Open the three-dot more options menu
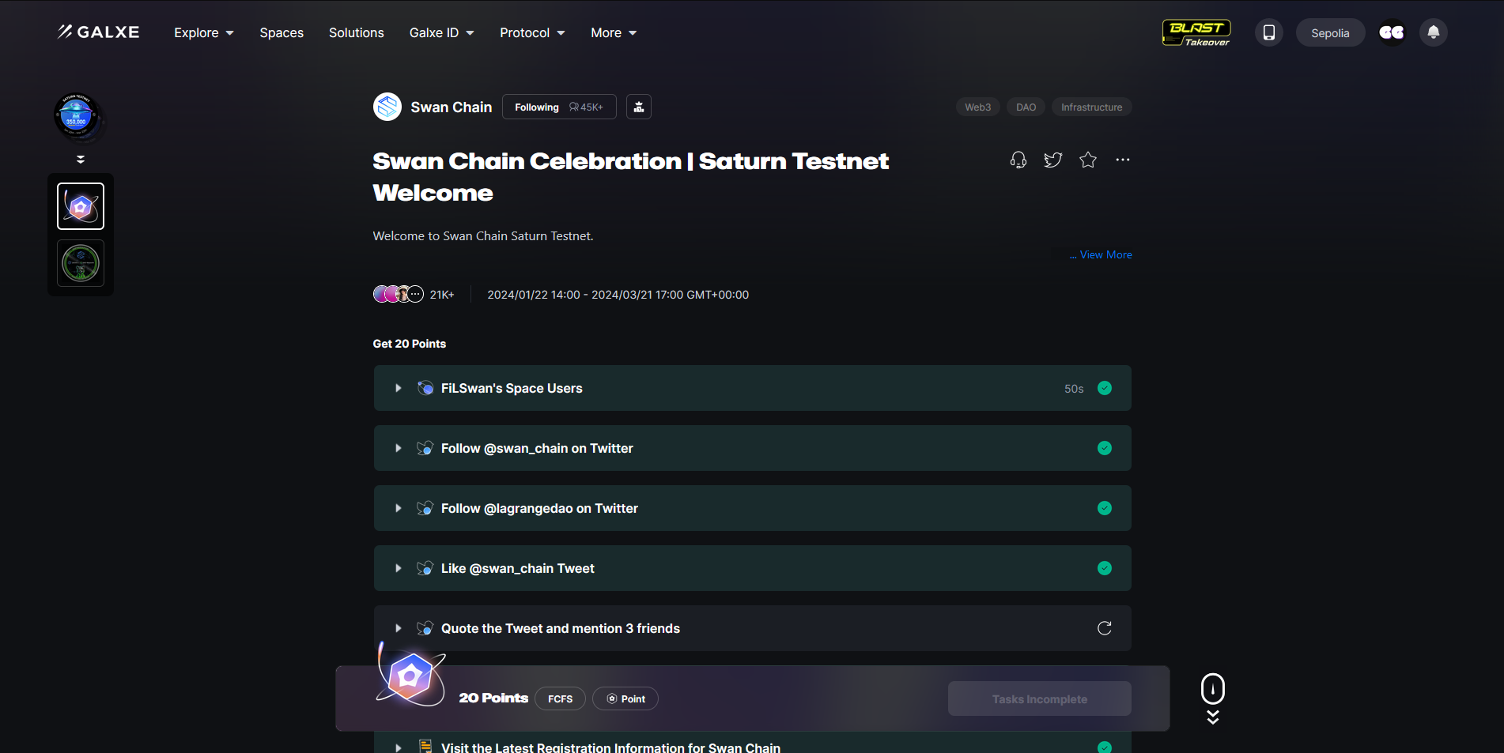The width and height of the screenshot is (1504, 753). (1122, 160)
